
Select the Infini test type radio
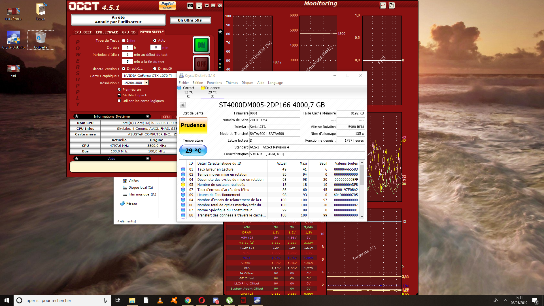point(124,41)
